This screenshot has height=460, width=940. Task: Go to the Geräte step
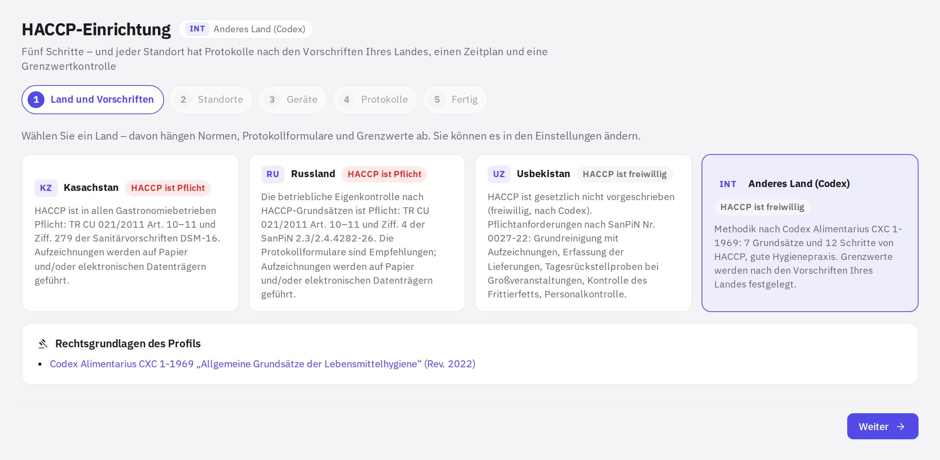point(293,100)
